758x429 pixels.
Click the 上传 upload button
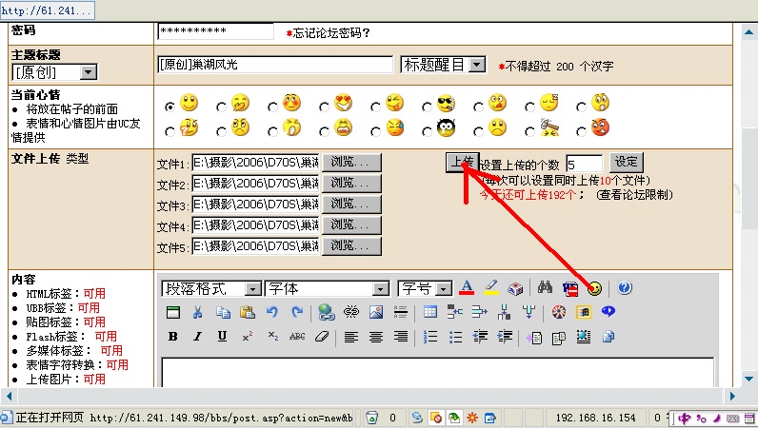(x=461, y=163)
